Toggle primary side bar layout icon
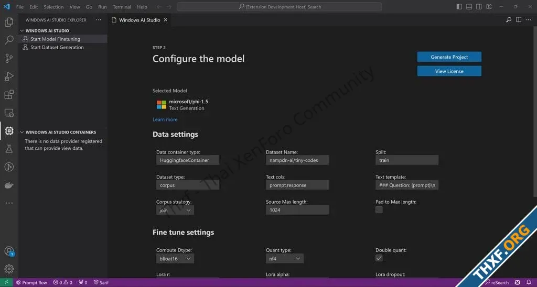Viewport: 537px width, 287px height. (x=459, y=6)
